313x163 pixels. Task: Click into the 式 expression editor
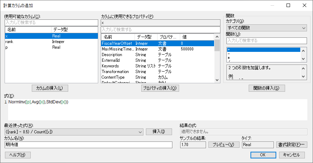pyautogui.click(x=158, y=110)
